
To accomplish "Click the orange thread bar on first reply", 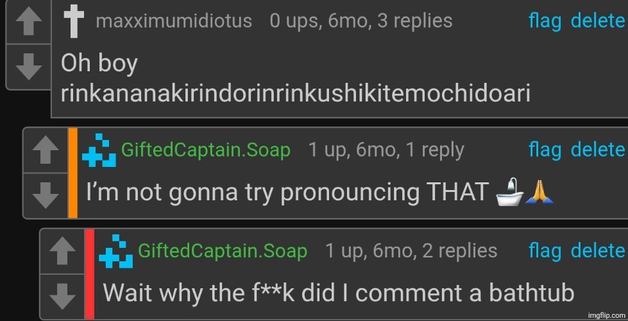I will point(73,173).
